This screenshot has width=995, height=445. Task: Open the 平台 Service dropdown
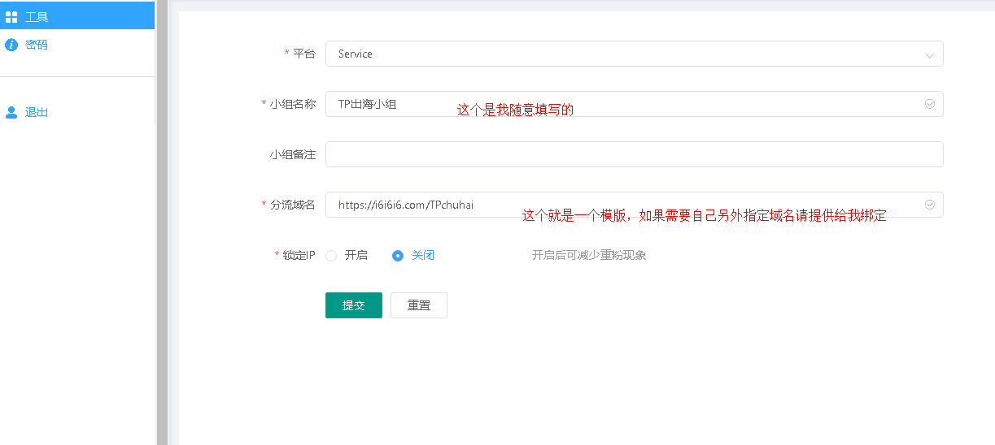pos(634,54)
